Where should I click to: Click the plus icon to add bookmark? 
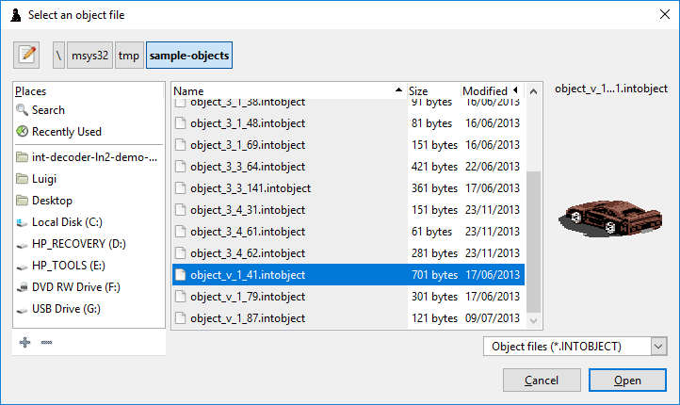[x=25, y=342]
